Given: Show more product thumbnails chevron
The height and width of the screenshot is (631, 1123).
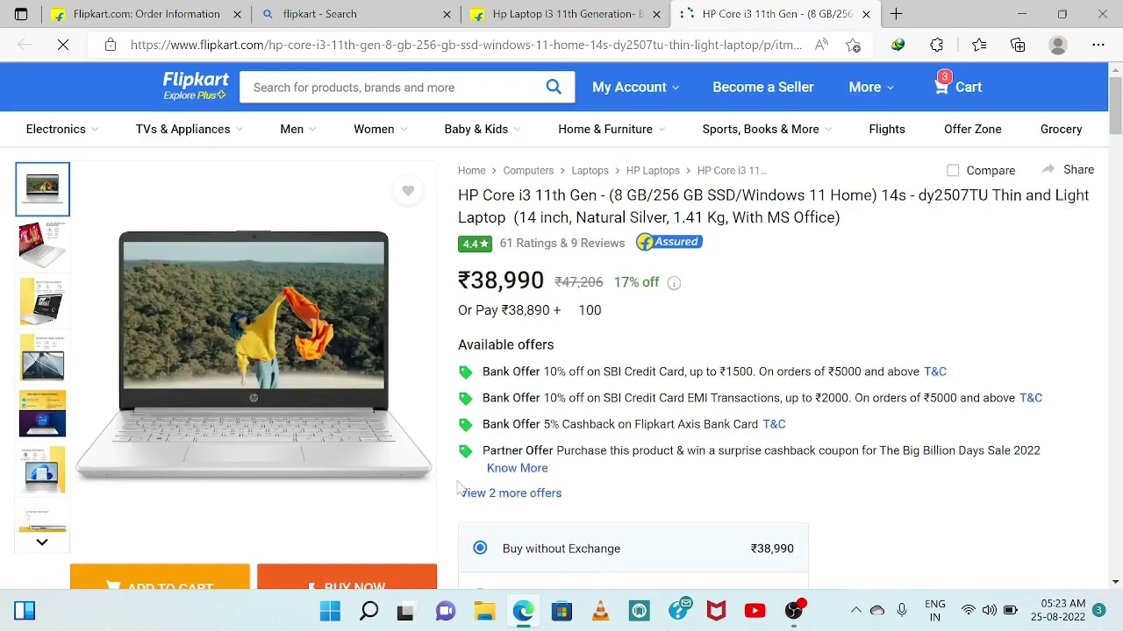Looking at the screenshot, I should [x=42, y=542].
